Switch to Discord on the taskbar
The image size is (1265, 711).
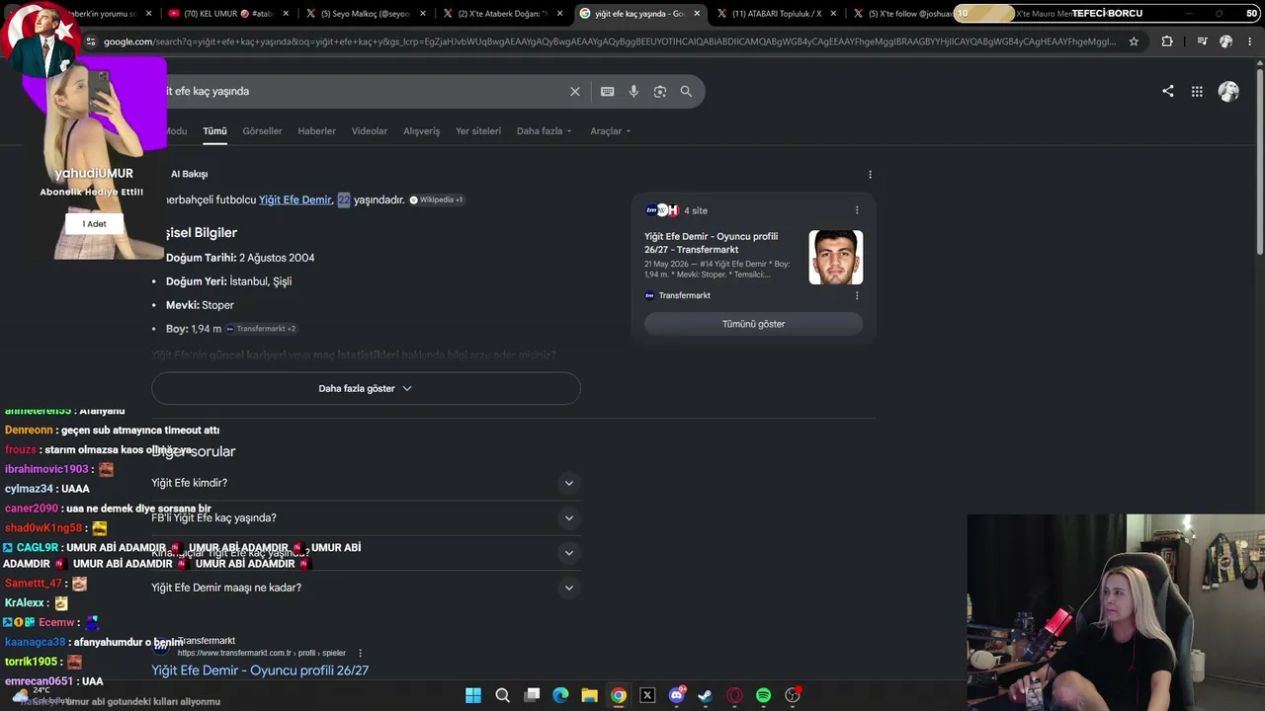[677, 695]
